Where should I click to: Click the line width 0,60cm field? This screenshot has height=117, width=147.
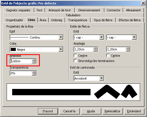coord(21,61)
